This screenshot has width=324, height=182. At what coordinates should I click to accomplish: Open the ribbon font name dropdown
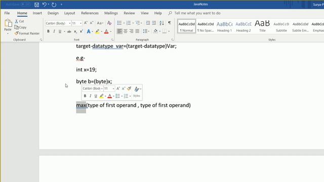pos(70,23)
